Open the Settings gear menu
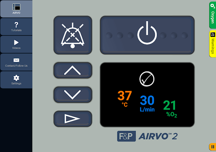216x152 pixels. 16,80
